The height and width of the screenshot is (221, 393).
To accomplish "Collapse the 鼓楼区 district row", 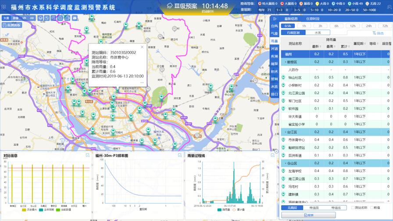I will coord(285,62).
